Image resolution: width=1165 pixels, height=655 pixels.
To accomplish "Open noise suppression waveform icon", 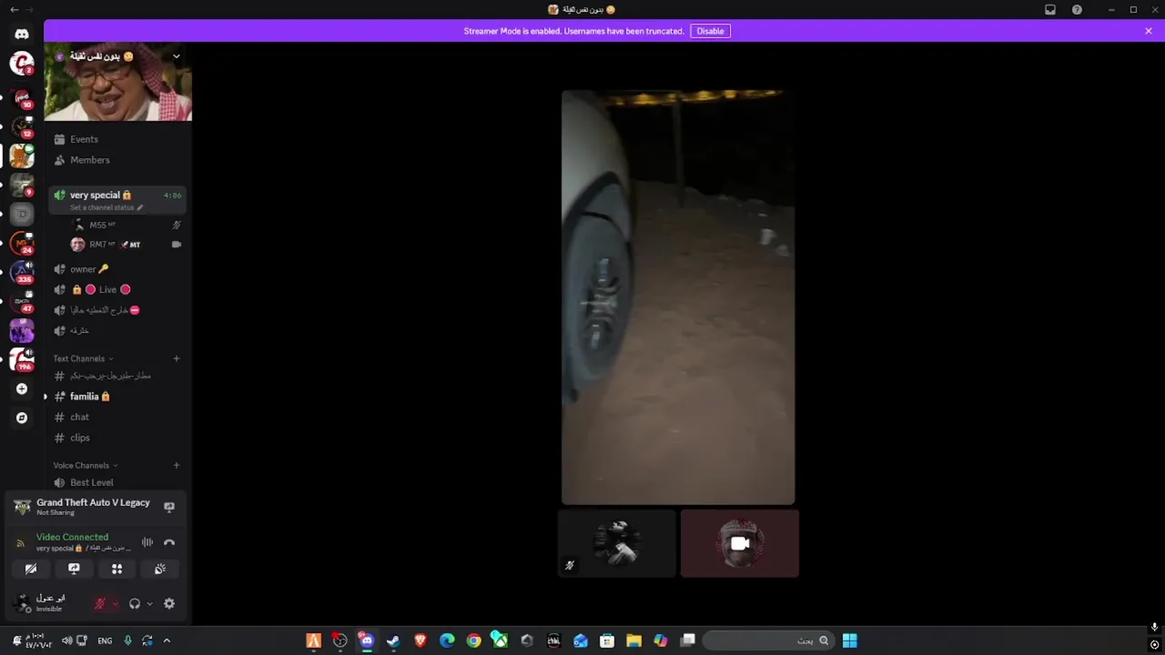I will 147,542.
